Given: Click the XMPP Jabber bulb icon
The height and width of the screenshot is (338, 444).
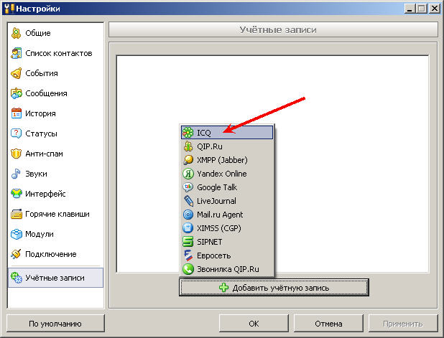Looking at the screenshot, I should [188, 160].
